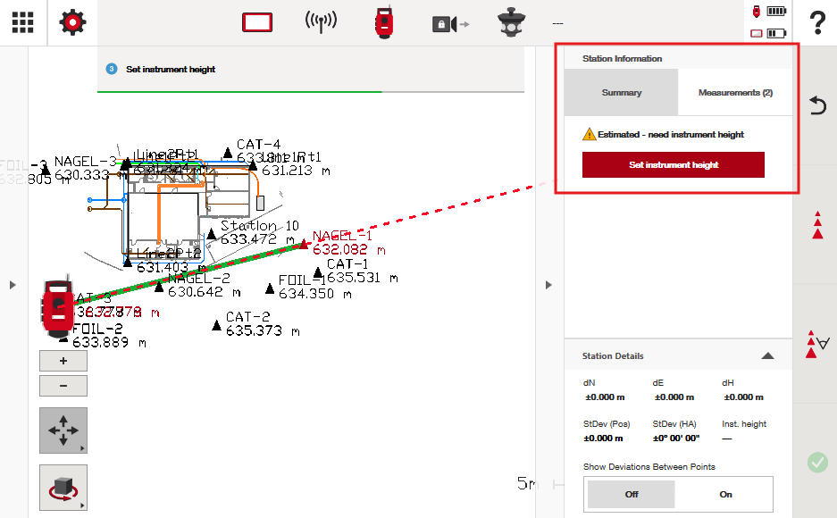Collapse the Station Details section

tap(767, 355)
